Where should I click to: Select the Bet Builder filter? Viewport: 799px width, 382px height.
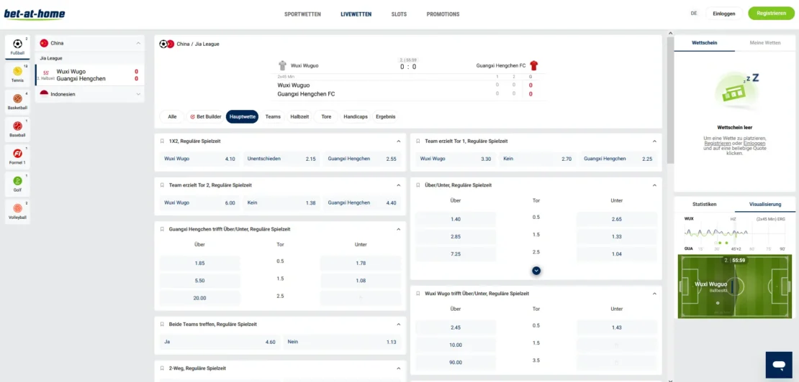tap(205, 117)
